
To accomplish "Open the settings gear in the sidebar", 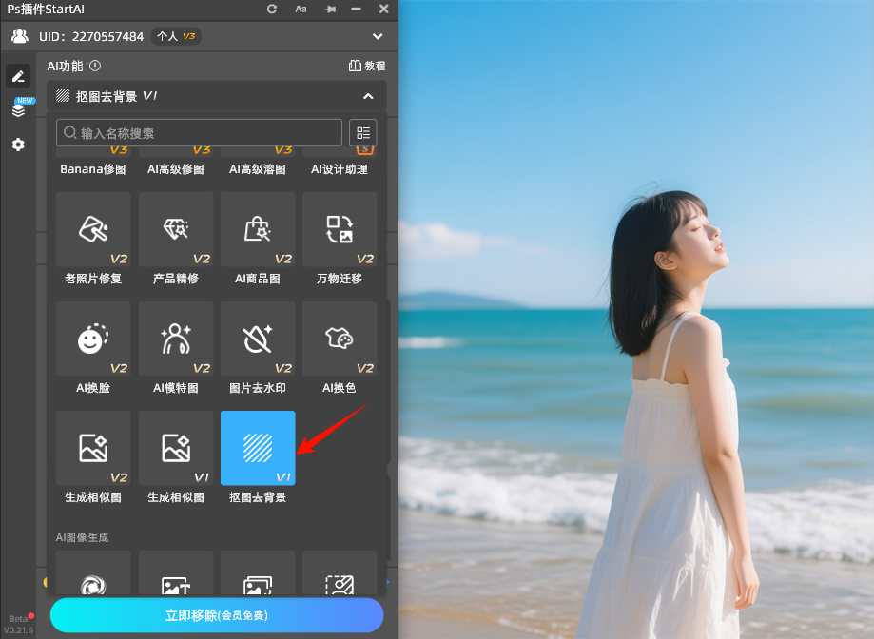I will click(x=18, y=145).
